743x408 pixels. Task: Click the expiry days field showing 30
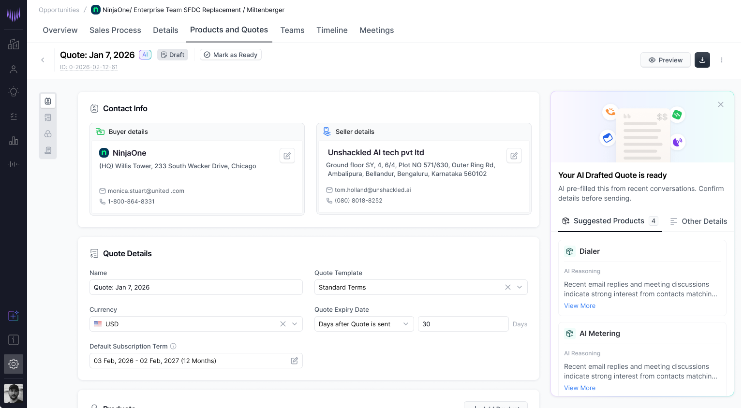click(463, 324)
